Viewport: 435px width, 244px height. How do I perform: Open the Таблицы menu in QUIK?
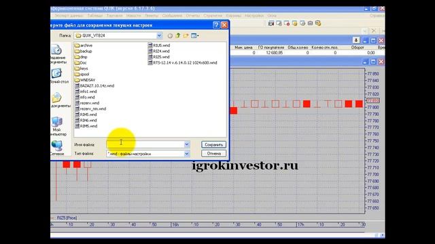[x=95, y=16]
